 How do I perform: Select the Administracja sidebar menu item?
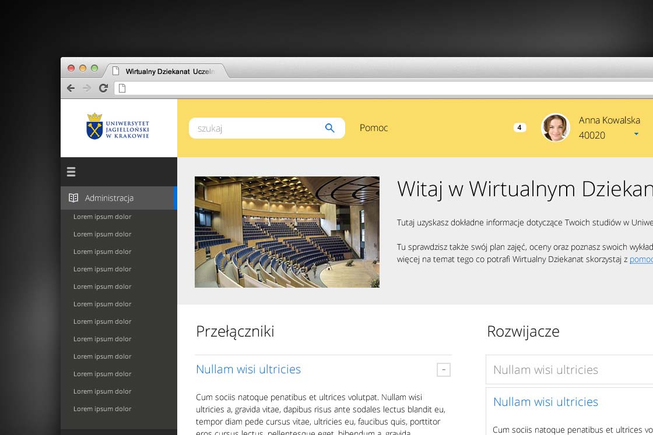click(109, 198)
